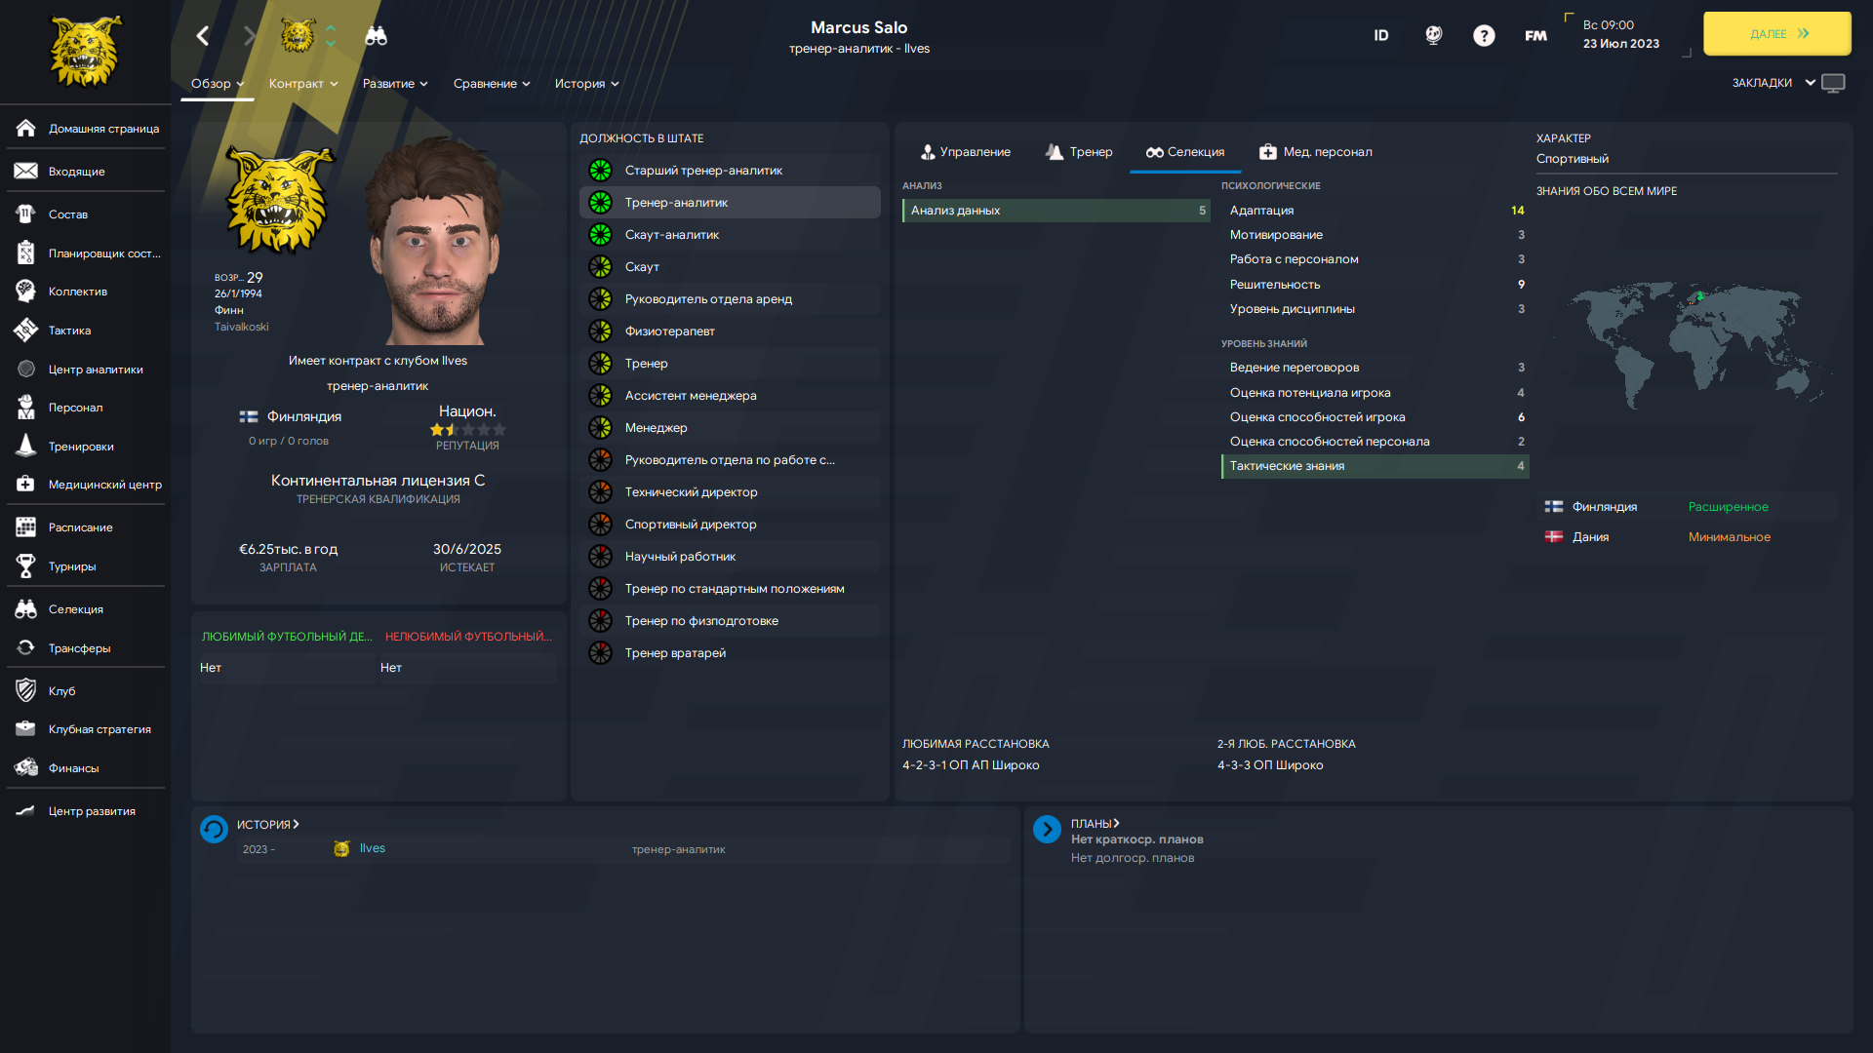Click the yellow ДАЛЕЕ continue button
Image resolution: width=1873 pixels, height=1053 pixels.
click(x=1776, y=34)
